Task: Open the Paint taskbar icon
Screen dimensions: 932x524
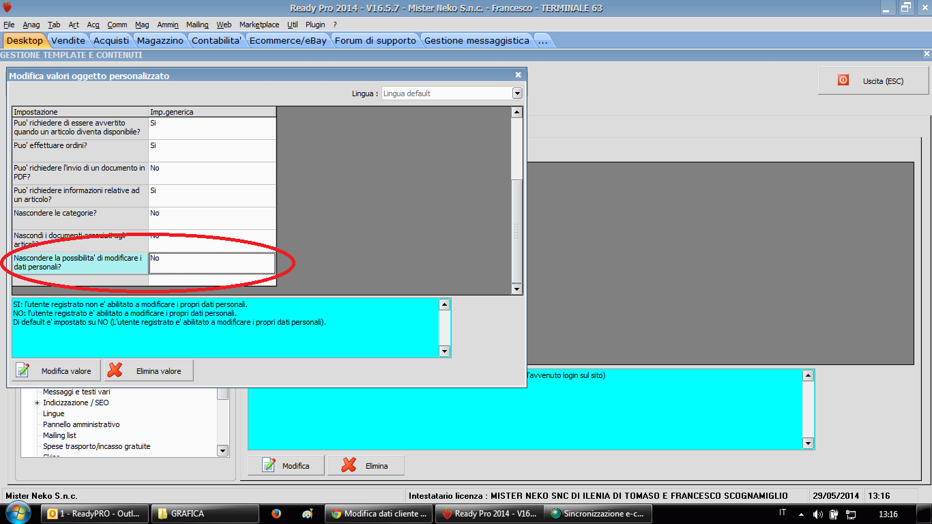Action: pyautogui.click(x=308, y=514)
